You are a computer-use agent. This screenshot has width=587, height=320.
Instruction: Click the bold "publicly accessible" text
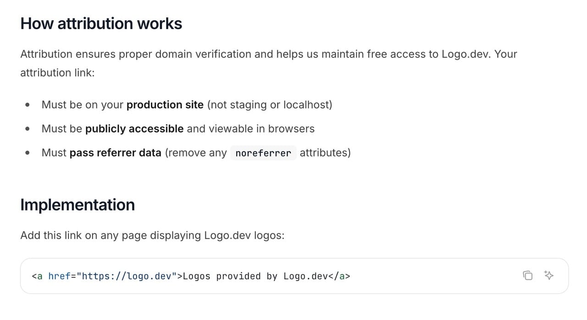click(134, 129)
